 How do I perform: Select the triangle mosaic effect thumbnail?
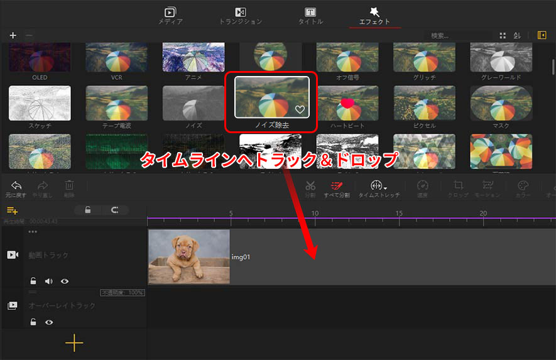[x=425, y=151]
